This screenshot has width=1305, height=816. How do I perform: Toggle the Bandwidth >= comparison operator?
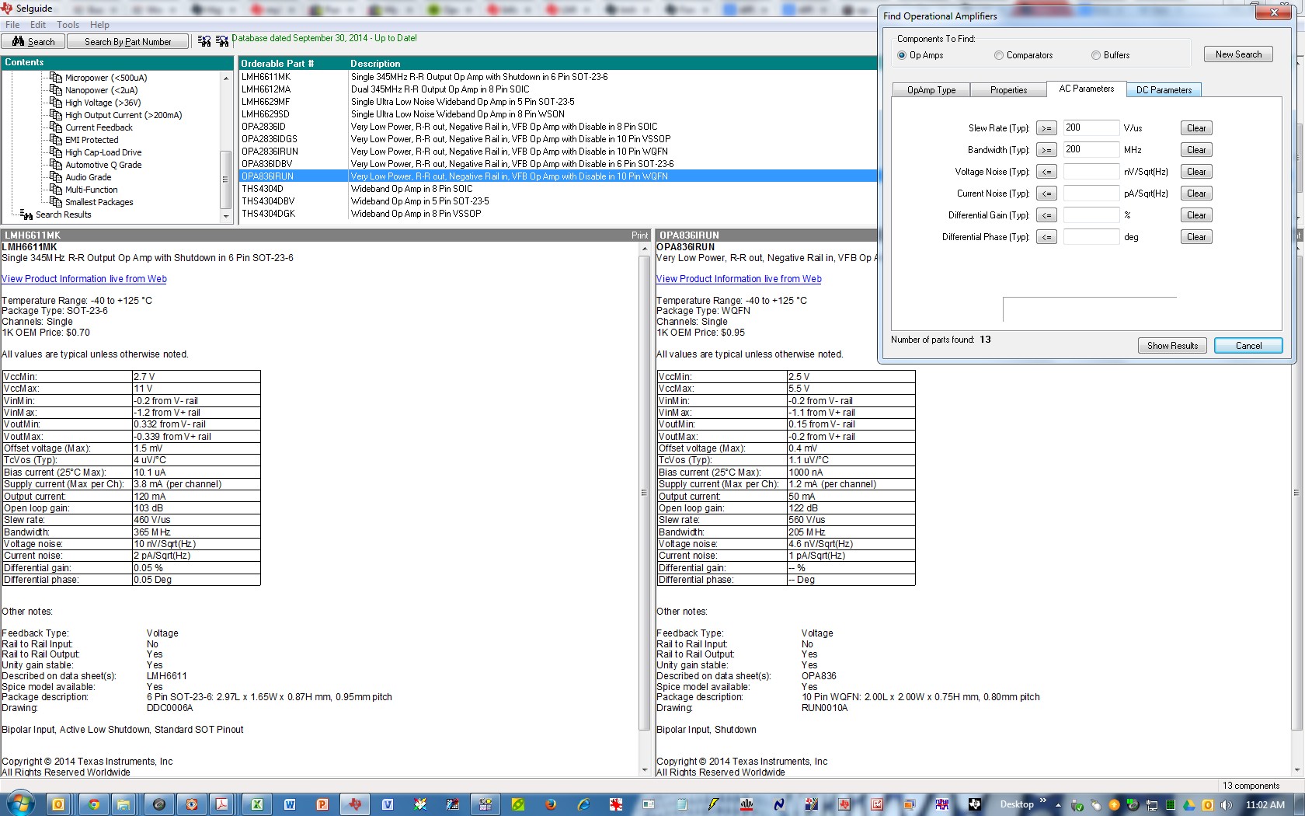click(x=1046, y=150)
